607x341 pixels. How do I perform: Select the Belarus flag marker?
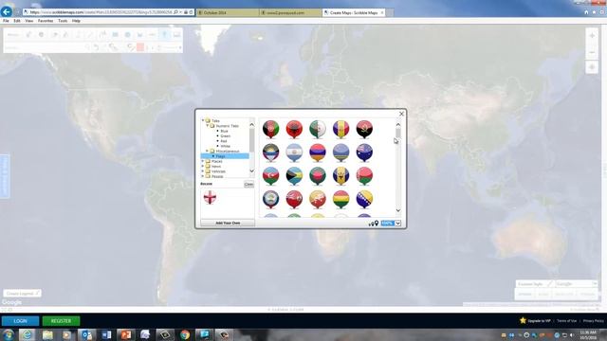tap(364, 176)
